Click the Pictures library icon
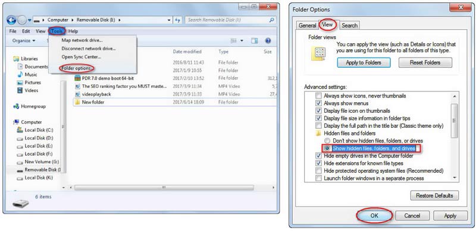 (20, 83)
